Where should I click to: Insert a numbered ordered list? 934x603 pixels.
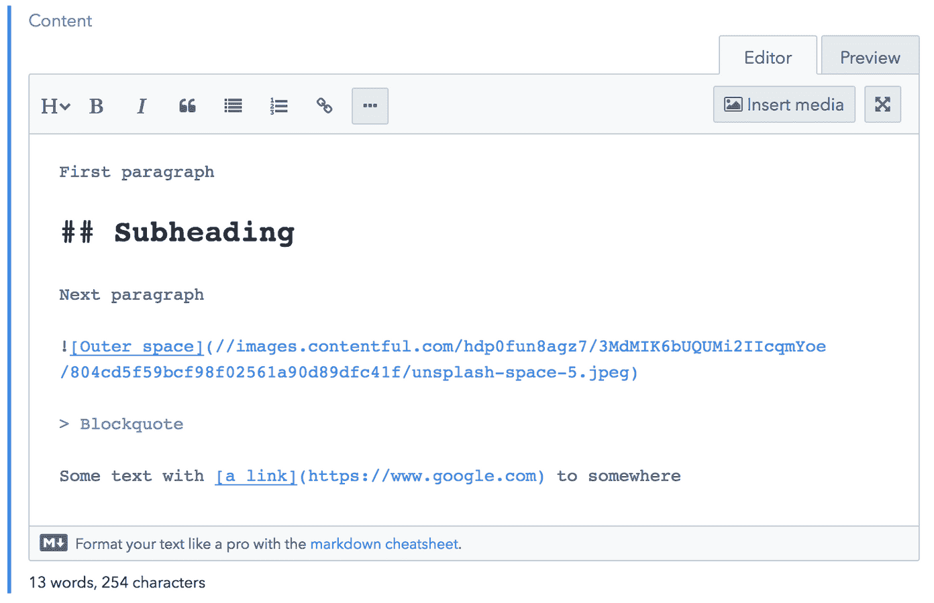(278, 106)
